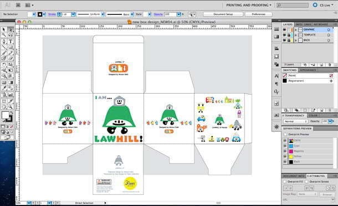Viewport: 338px width, 206px height.
Task: Enable the Overprint Fill checkbox
Action: (x=285, y=182)
